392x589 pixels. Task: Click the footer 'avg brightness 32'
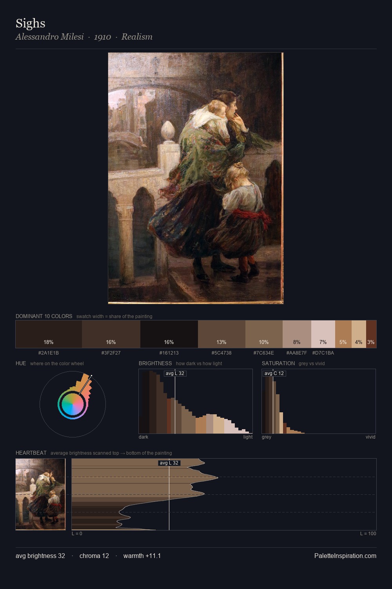(40, 556)
